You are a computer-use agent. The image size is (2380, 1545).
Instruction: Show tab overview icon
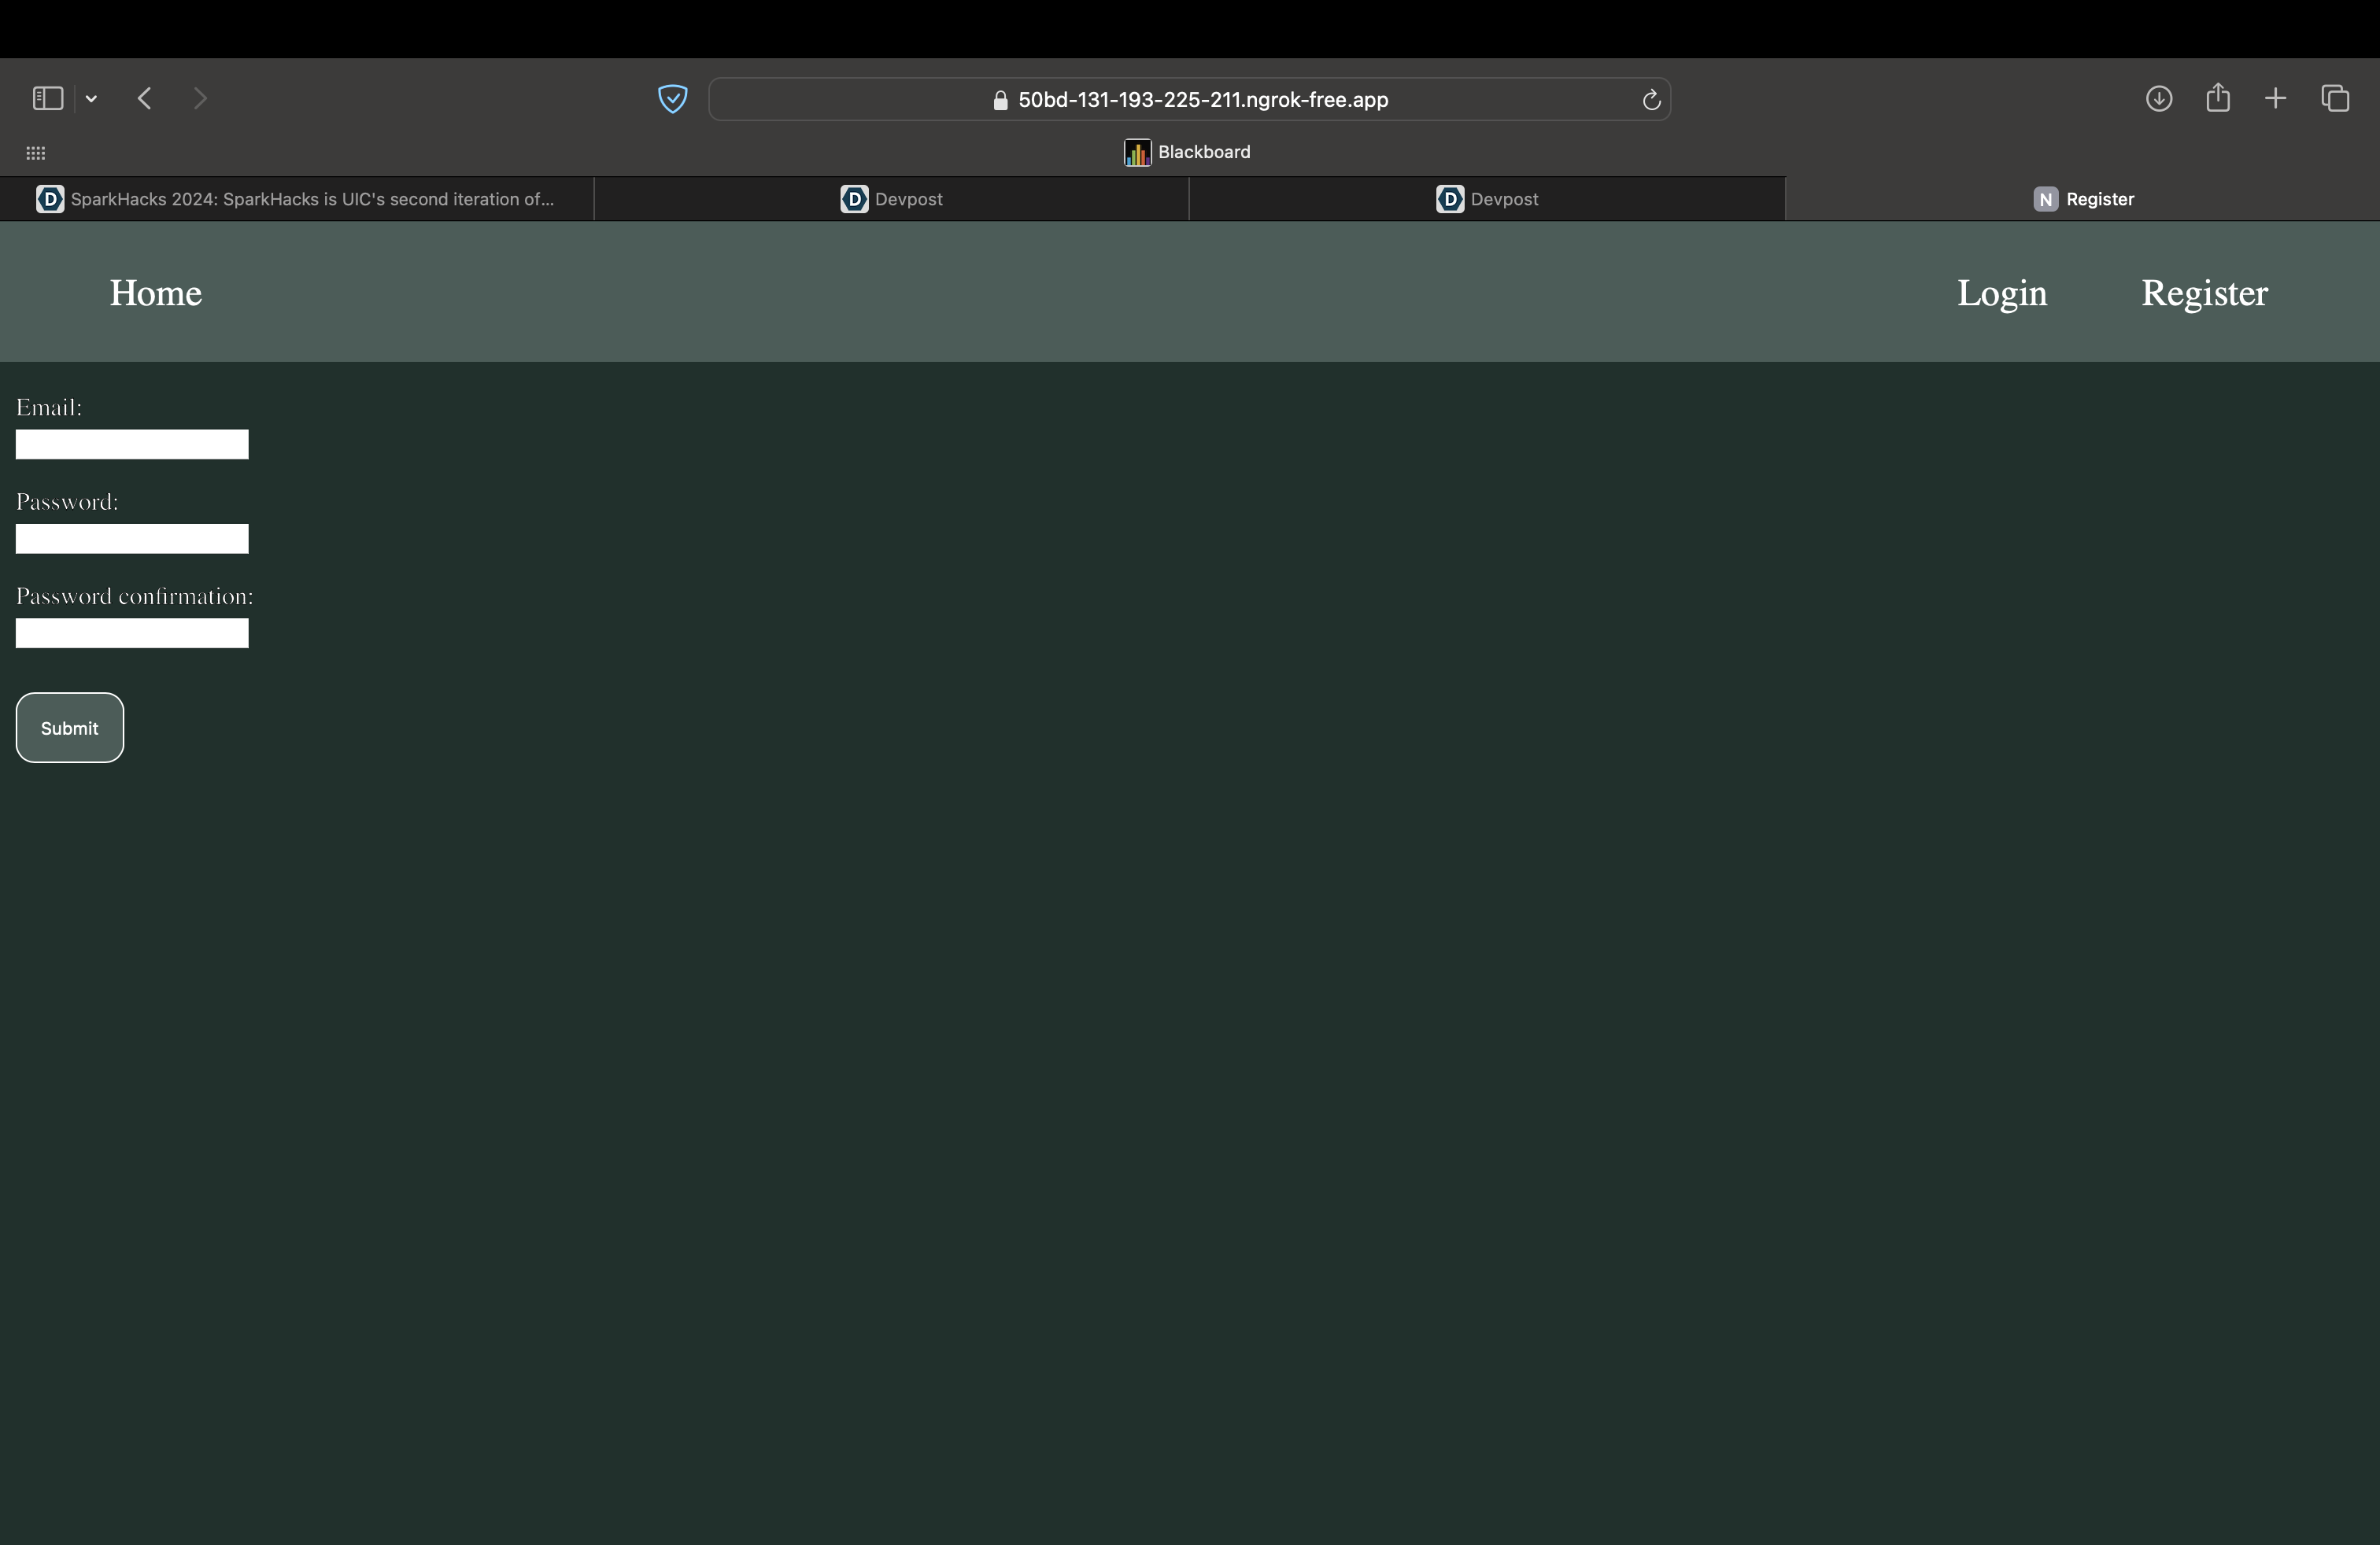[2335, 98]
